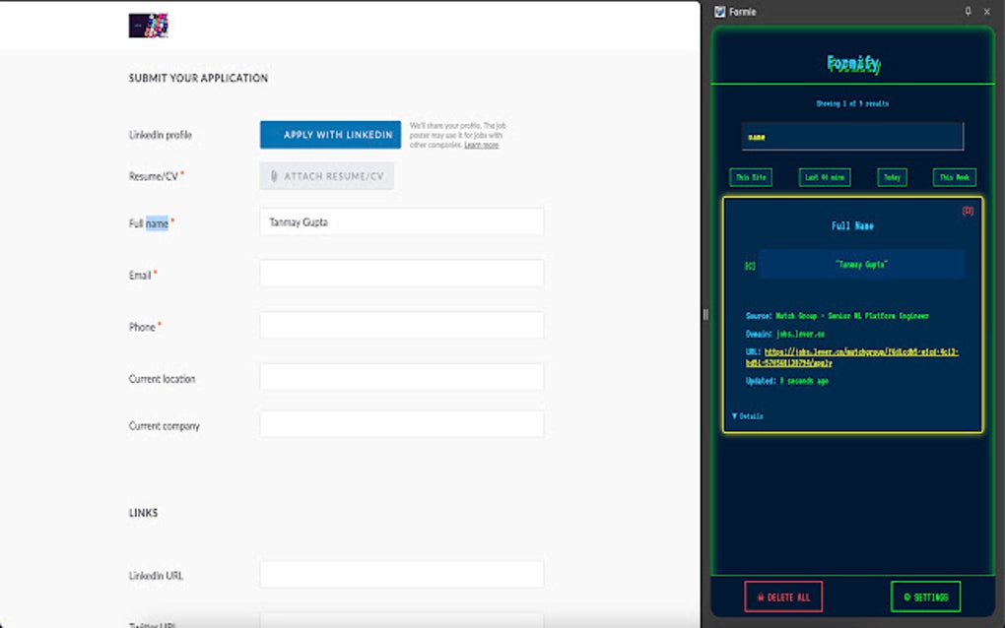Click the Current company input field
Screen dimensions: 1005x628
[x=402, y=424]
